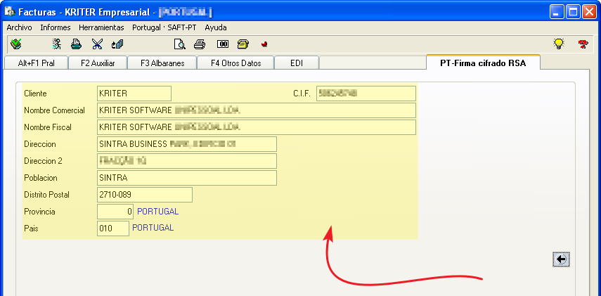Click the green checkmark book toolbar icon
This screenshot has width=601, height=296.
coord(16,44)
